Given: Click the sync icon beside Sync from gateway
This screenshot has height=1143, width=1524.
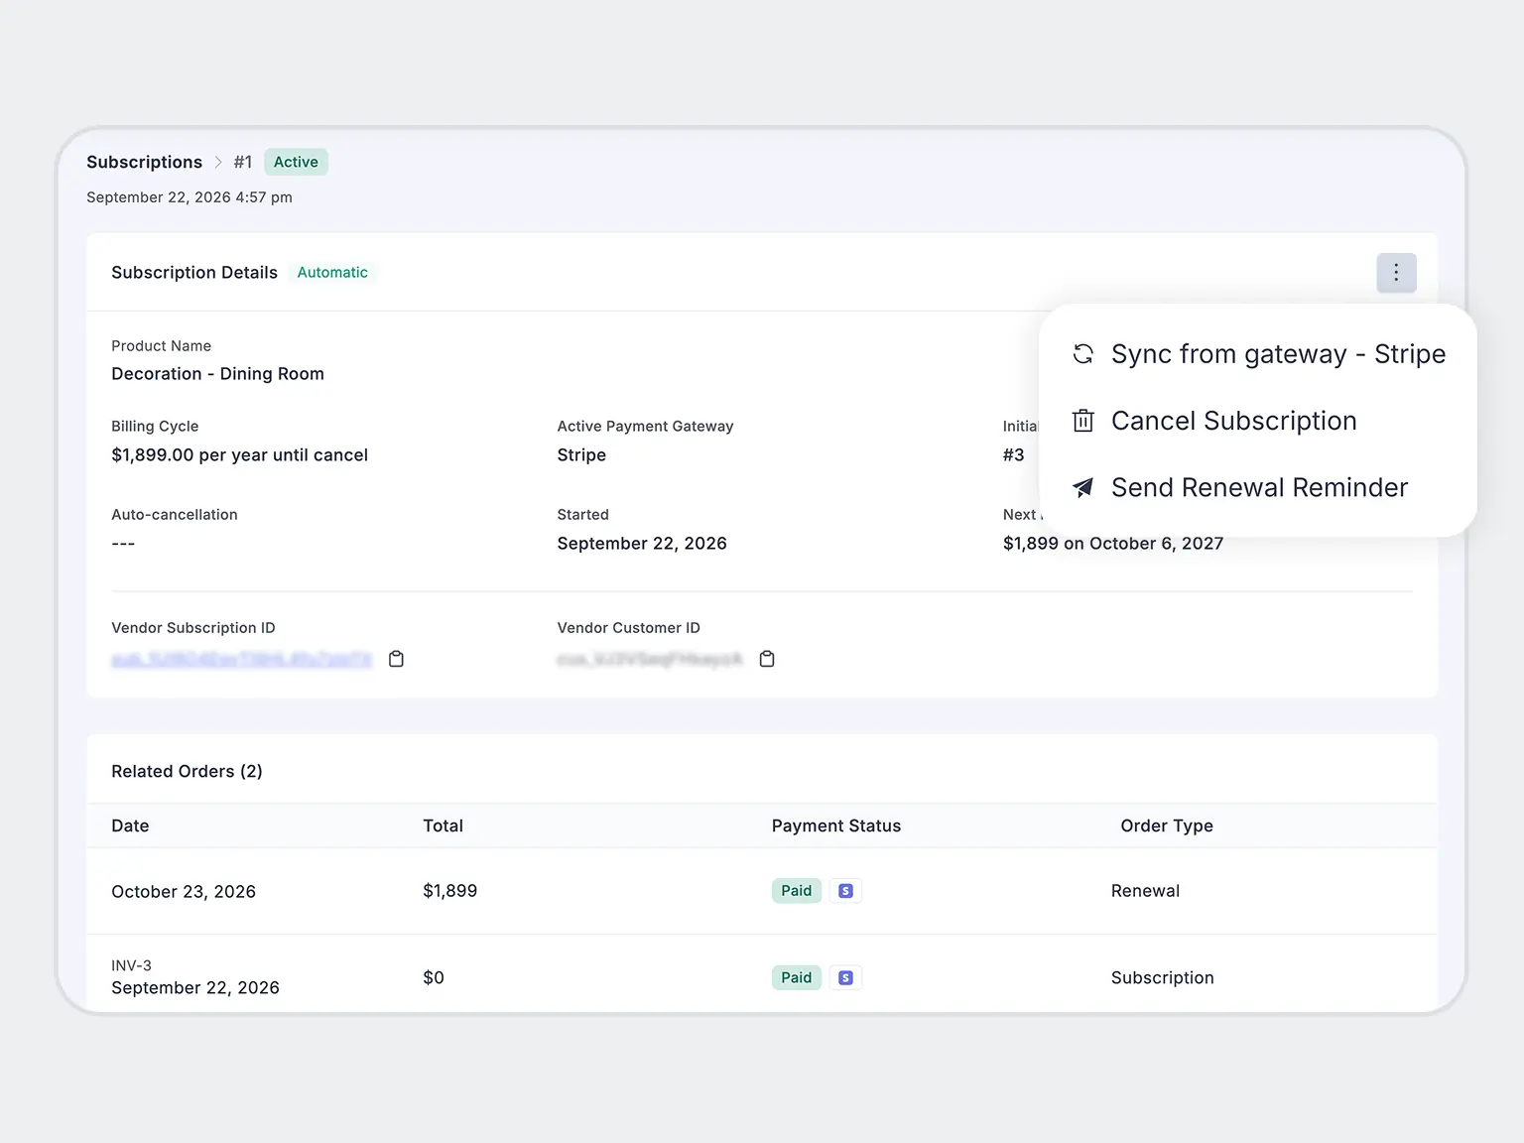Looking at the screenshot, I should point(1083,354).
